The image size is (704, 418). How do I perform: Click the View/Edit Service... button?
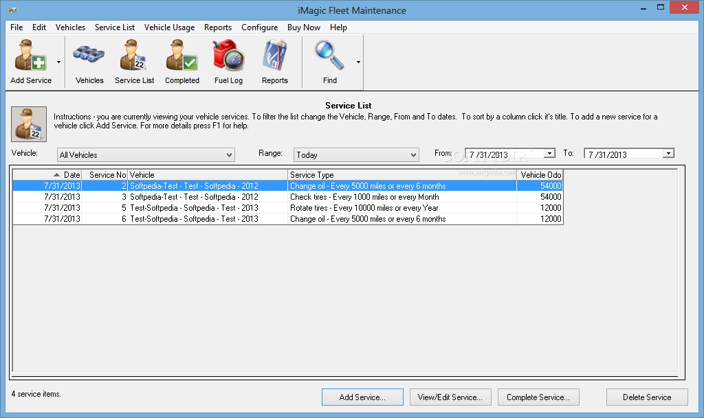(x=450, y=397)
